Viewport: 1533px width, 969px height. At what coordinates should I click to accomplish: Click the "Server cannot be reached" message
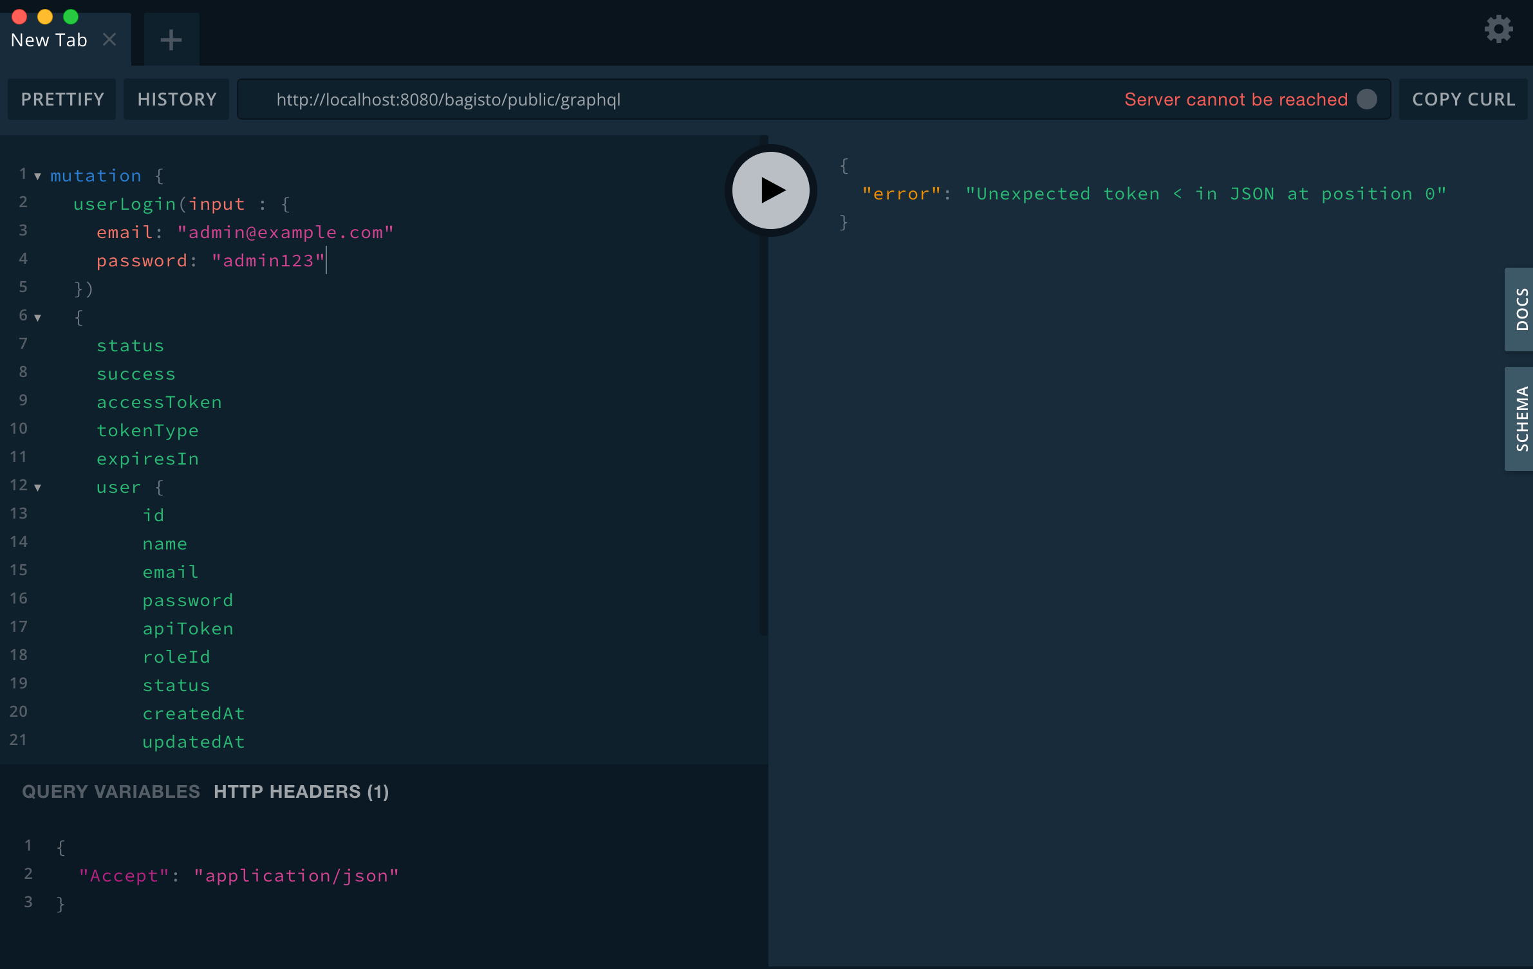tap(1236, 99)
